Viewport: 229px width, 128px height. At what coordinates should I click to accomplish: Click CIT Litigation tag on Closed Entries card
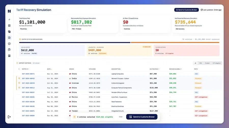(x=169, y=53)
